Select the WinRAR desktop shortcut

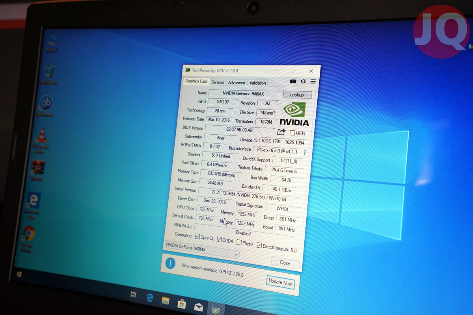click(x=37, y=170)
